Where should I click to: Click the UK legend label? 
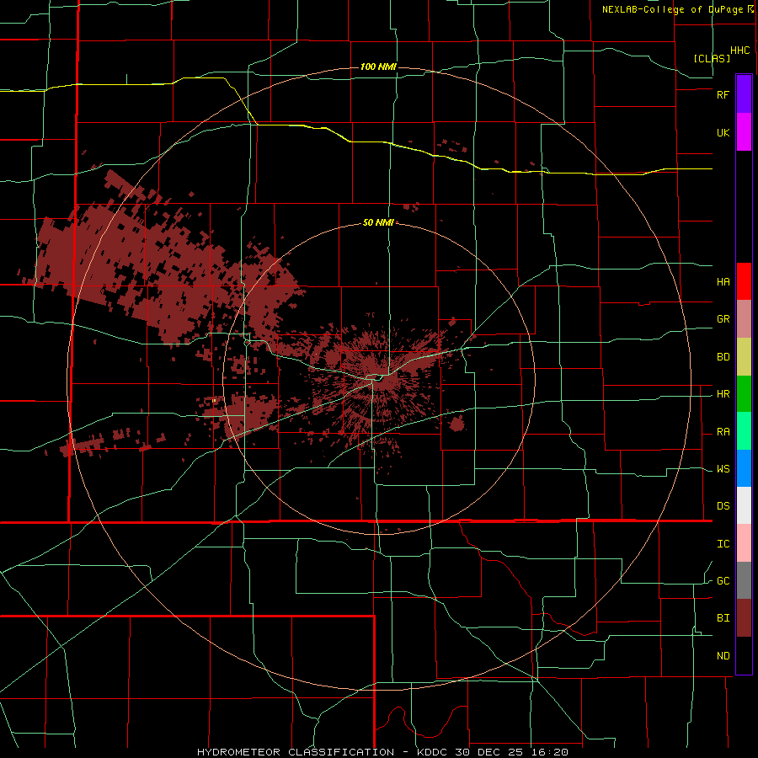point(723,133)
